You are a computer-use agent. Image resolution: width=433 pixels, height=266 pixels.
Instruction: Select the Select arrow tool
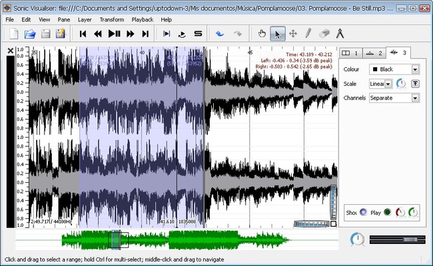coord(278,34)
